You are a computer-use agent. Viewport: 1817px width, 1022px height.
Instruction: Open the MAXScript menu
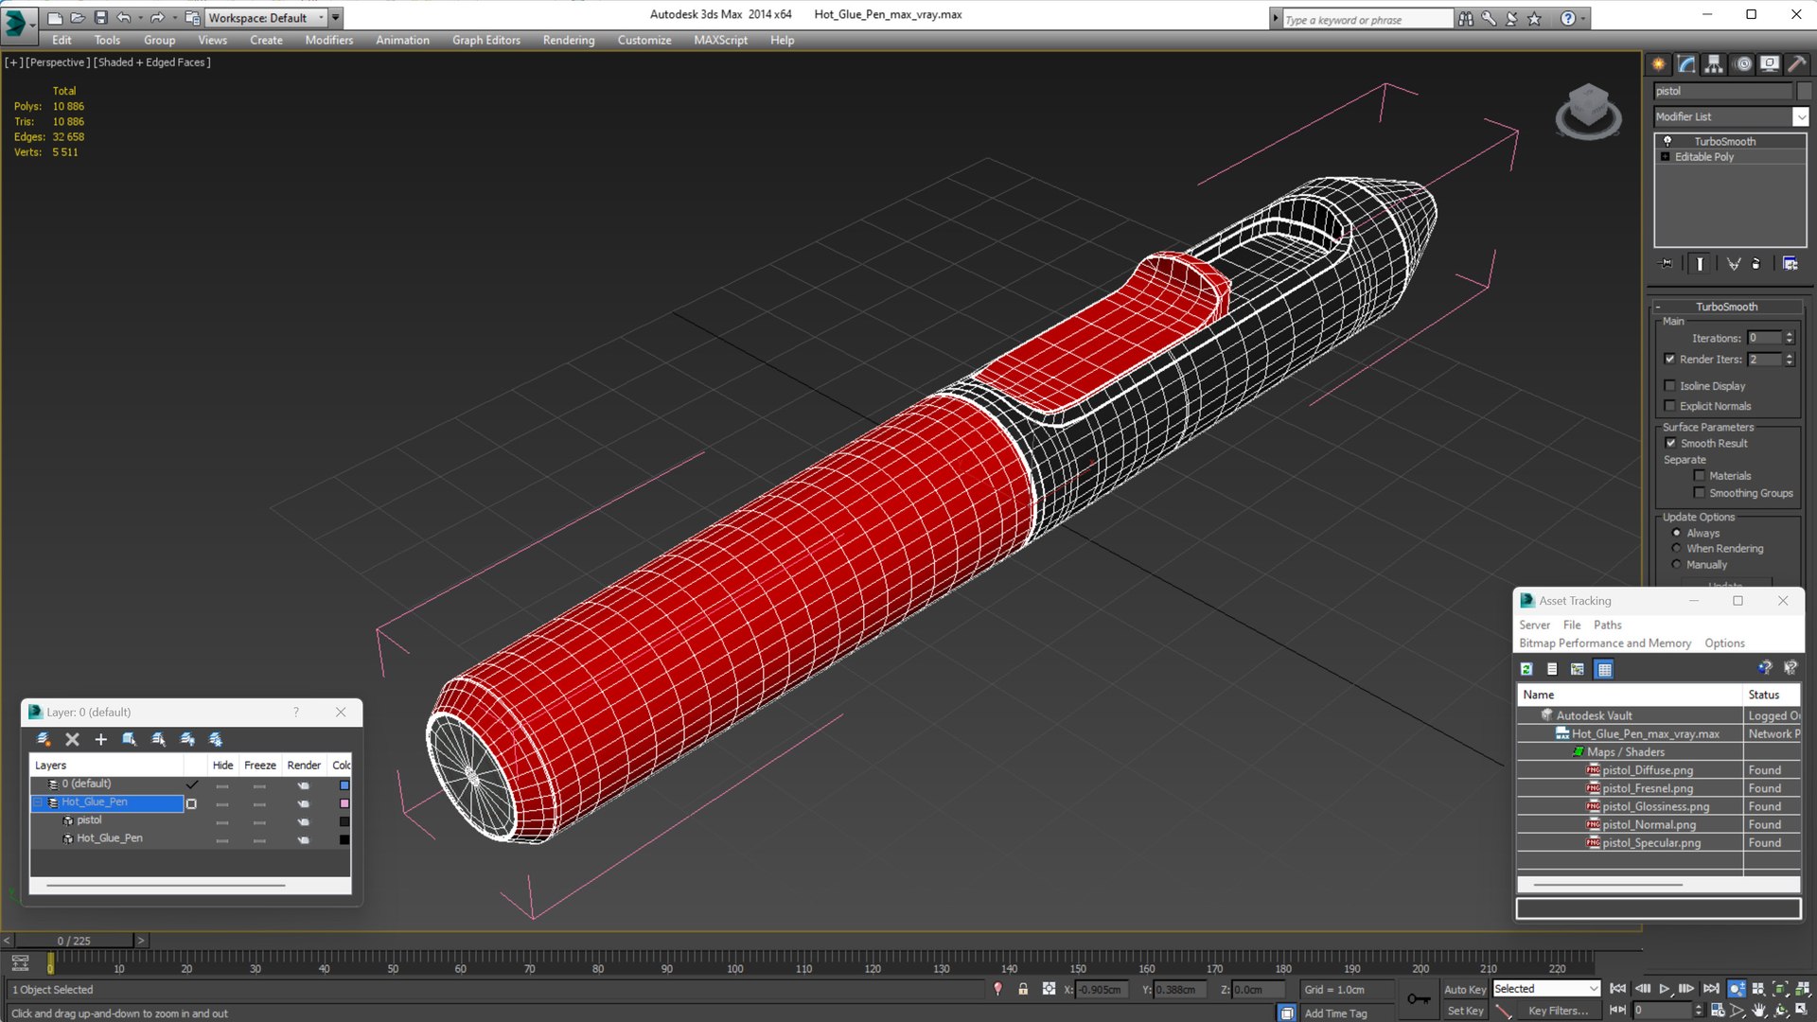[x=720, y=40]
